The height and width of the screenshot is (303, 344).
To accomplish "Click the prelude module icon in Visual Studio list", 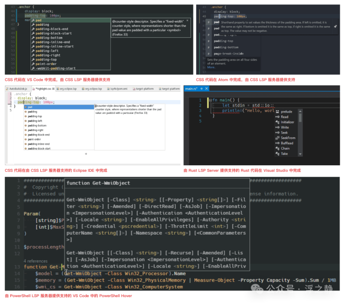I will 277,112.
